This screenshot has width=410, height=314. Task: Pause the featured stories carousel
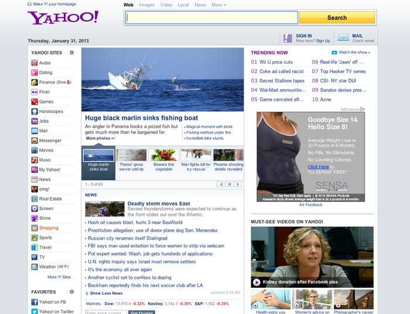(230, 184)
